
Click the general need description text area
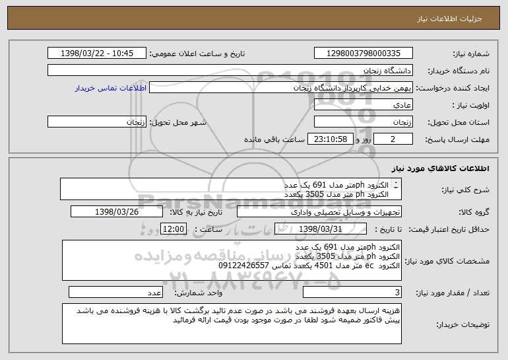[x=231, y=189]
